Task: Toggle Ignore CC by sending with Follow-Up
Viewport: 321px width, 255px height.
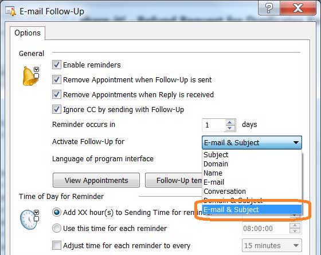Action: click(57, 109)
